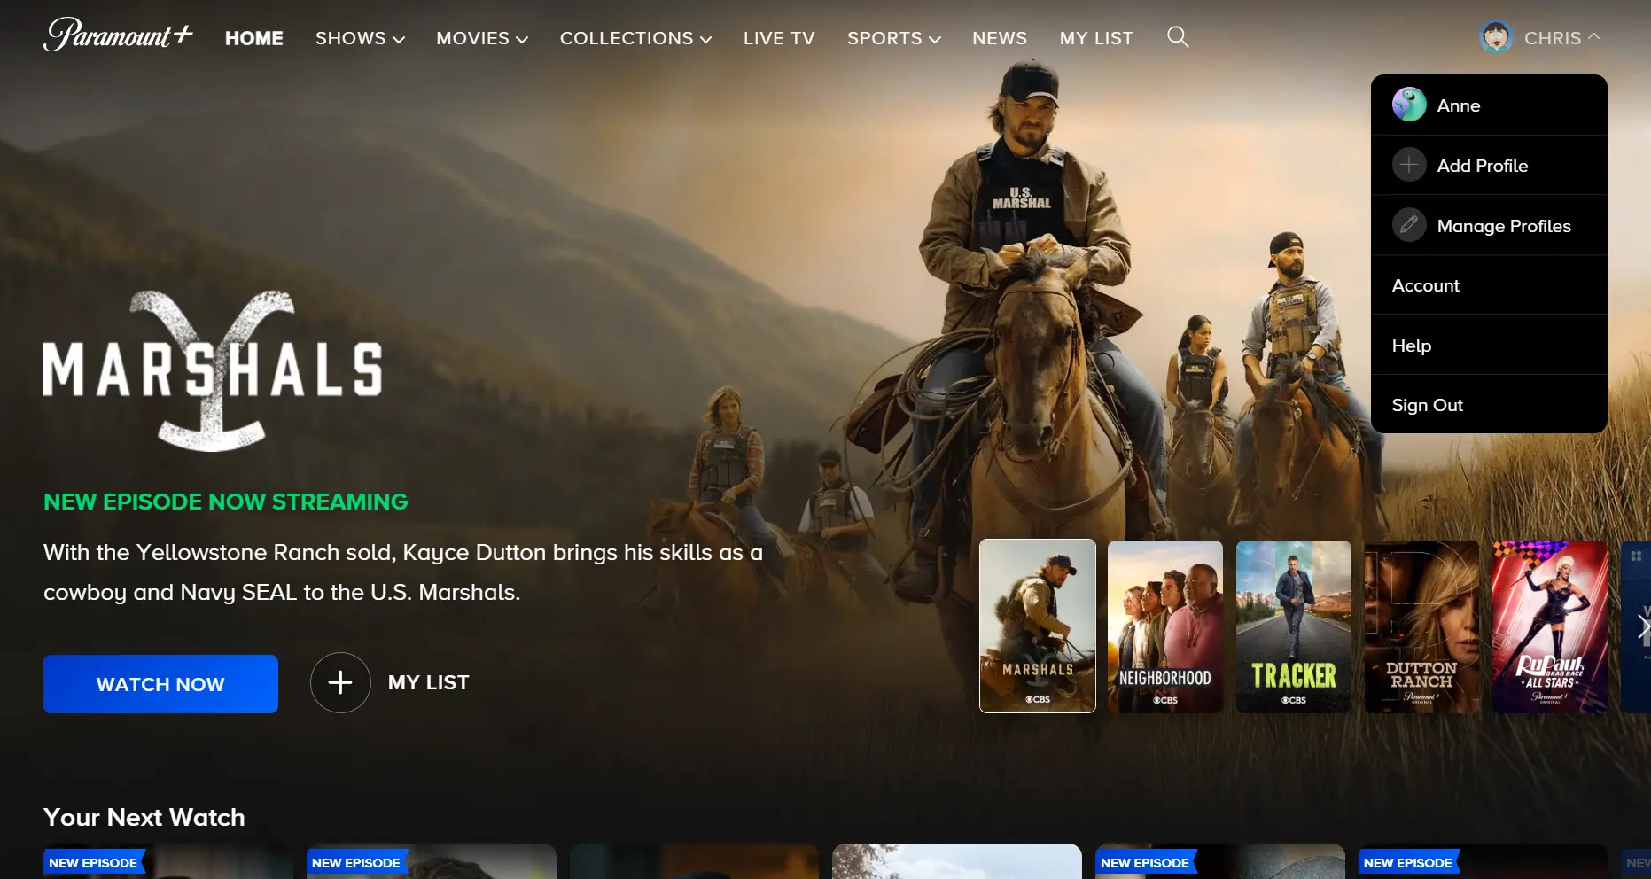This screenshot has width=1651, height=879.
Task: Select the Marshals poster thumbnail
Action: (1038, 626)
